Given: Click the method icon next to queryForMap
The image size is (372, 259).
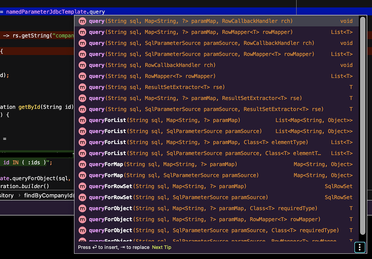Looking at the screenshot, I should point(82,164).
